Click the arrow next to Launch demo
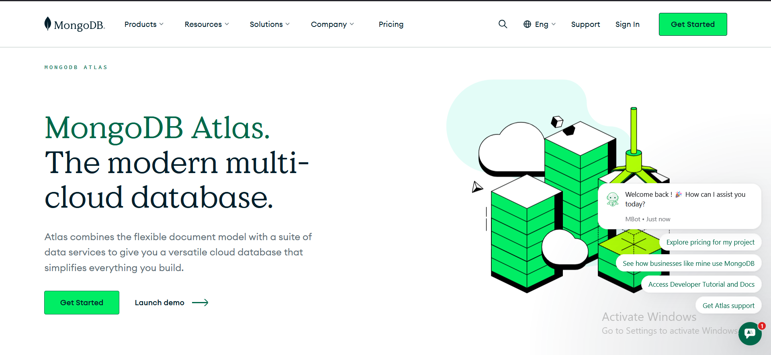 click(200, 303)
